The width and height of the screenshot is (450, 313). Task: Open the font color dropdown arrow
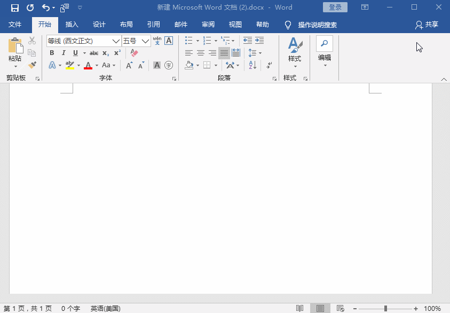point(97,66)
